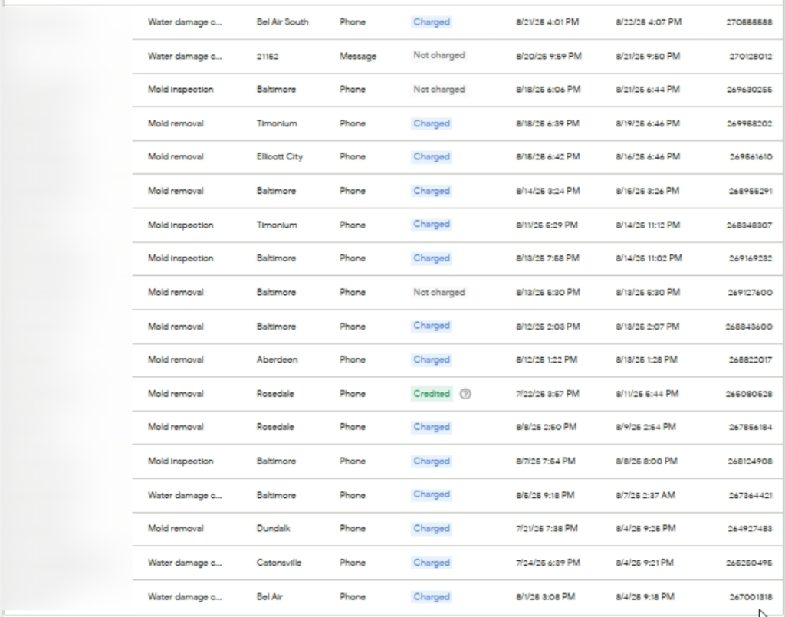Click lead ID 265080528 in Credited row
The height and width of the screenshot is (617, 785).
coord(749,394)
